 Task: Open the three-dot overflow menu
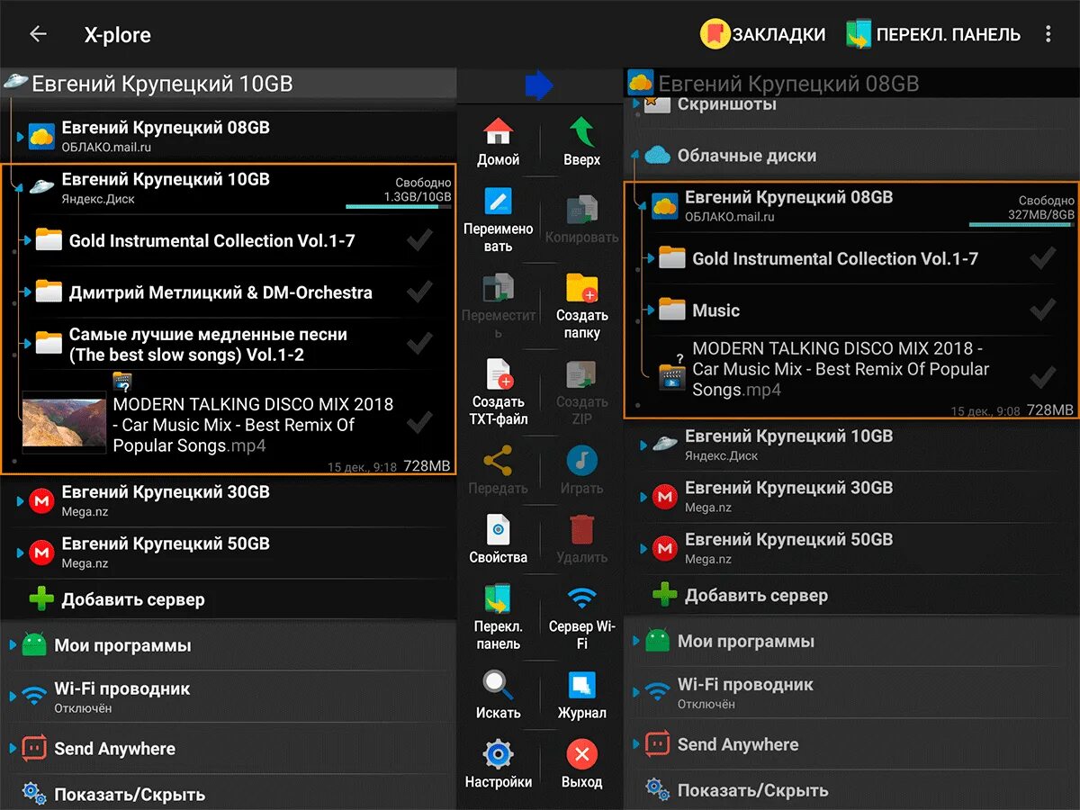tap(1048, 34)
